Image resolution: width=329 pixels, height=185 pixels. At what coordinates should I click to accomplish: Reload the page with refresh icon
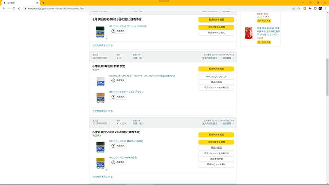14,8
